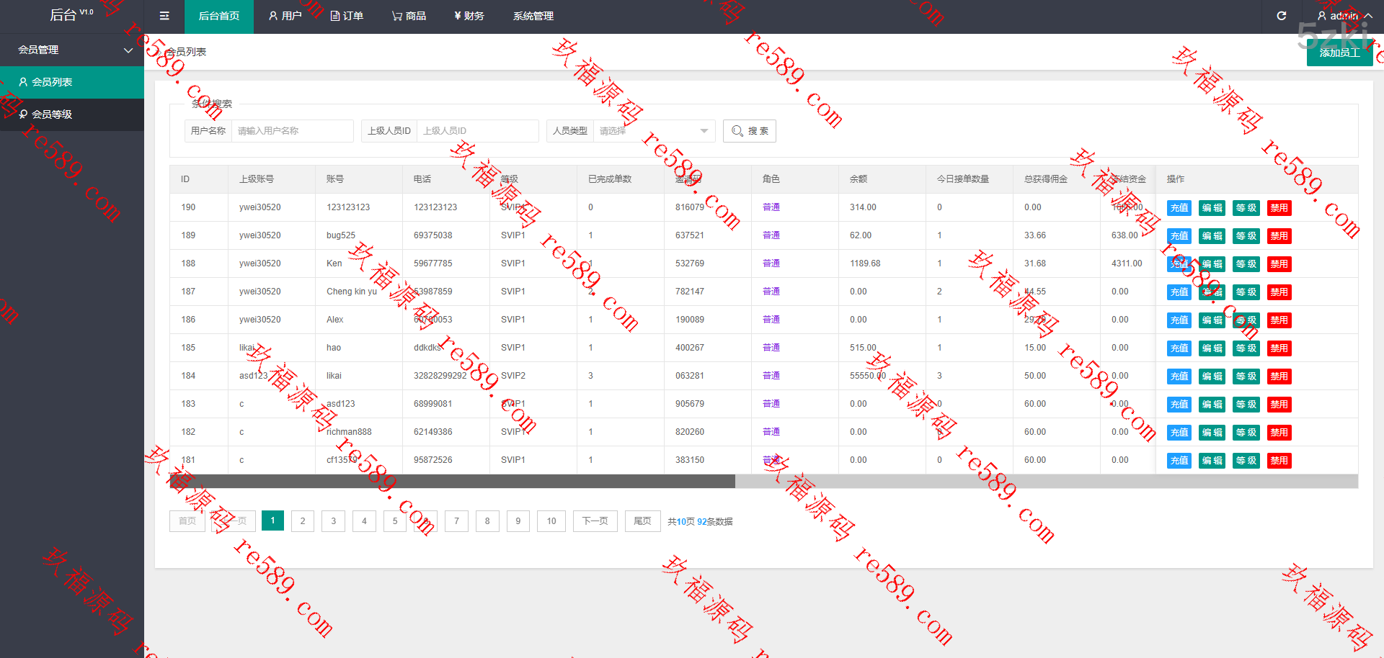Click 充值 for user ID 190
Viewport: 1384px width, 658px height.
tap(1179, 208)
